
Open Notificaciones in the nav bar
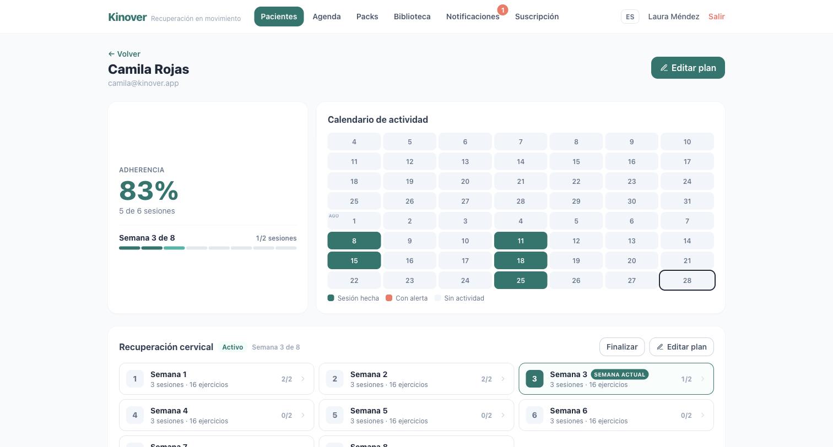(x=473, y=17)
